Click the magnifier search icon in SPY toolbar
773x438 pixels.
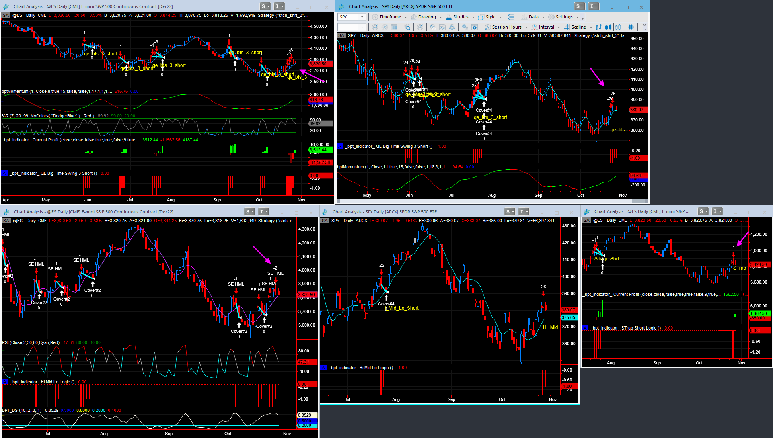[x=408, y=27]
